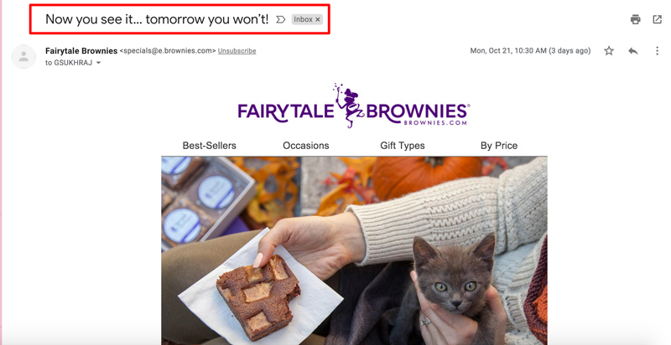
Task: Click the Inbox label chip
Action: 303,19
